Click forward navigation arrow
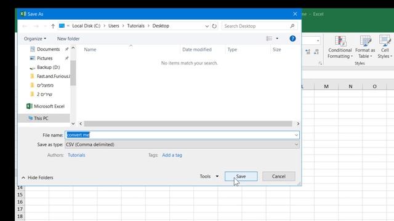Image resolution: width=394 pixels, height=221 pixels. 36,26
